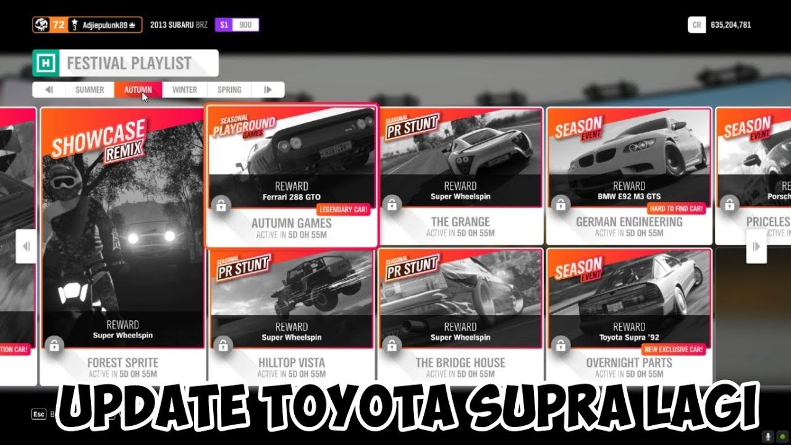Click Ferrari 288 GTO reward text

click(292, 198)
